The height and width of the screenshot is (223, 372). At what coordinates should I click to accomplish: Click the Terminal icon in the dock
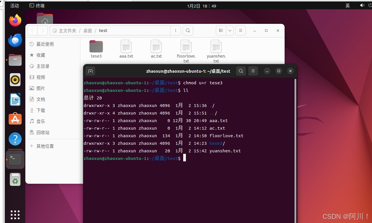click(x=15, y=160)
